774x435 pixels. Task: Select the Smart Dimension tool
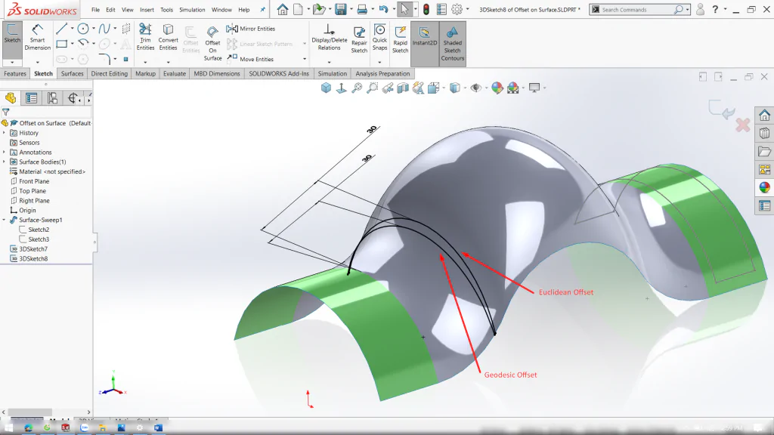point(38,37)
